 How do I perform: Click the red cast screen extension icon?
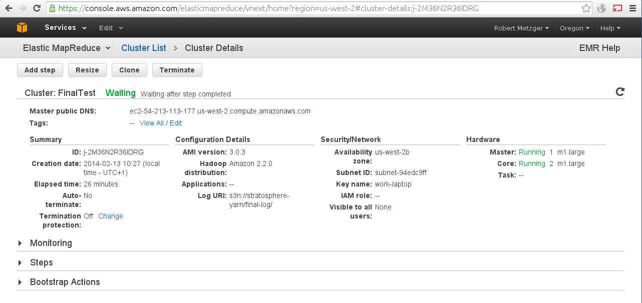pos(617,8)
